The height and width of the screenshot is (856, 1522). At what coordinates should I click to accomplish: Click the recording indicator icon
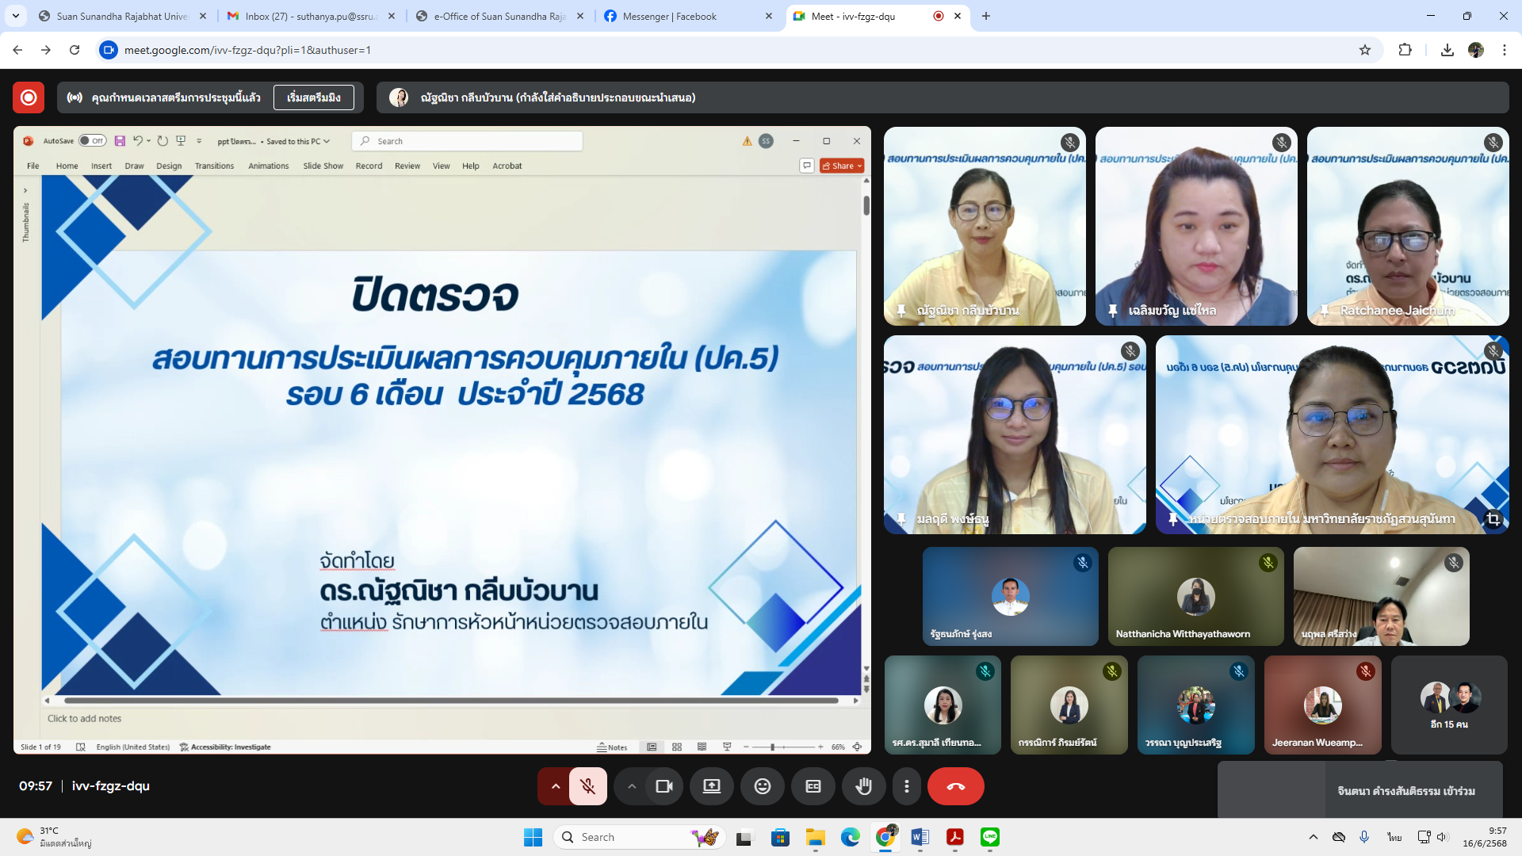(29, 97)
